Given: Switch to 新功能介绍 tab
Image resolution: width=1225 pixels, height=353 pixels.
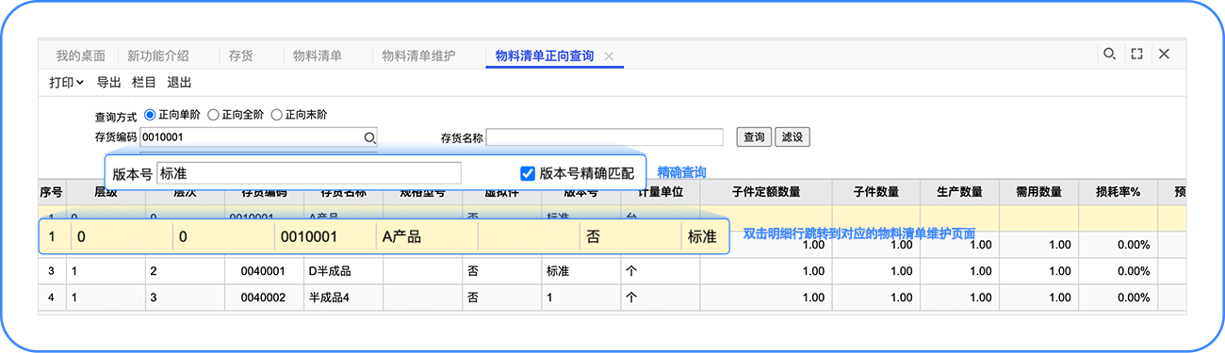Looking at the screenshot, I should (157, 56).
